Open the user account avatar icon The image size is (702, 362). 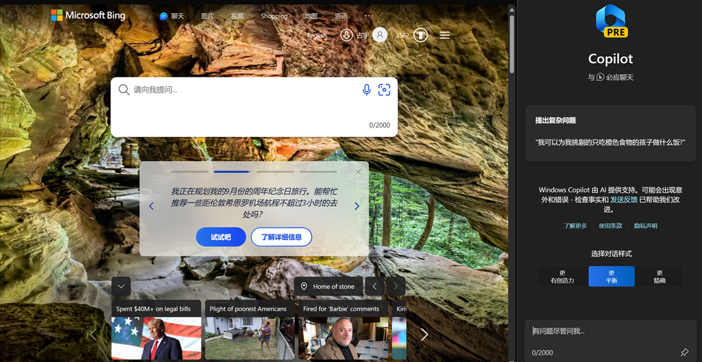380,35
